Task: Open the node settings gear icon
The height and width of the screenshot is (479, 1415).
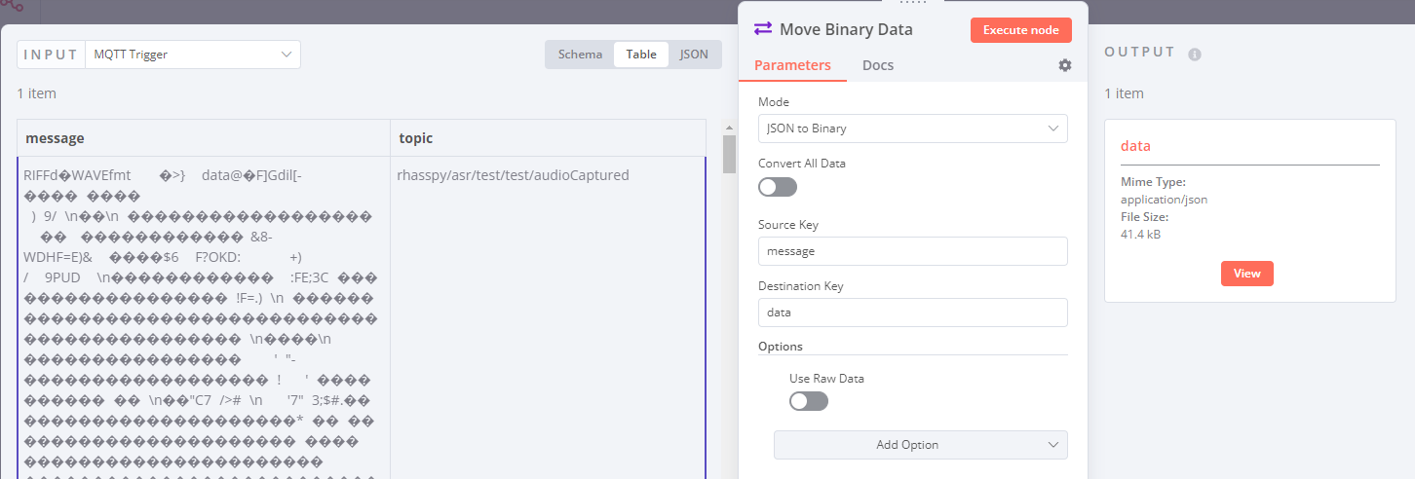Action: click(x=1065, y=65)
